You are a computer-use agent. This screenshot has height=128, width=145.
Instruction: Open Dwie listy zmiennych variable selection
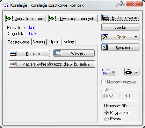73,19
